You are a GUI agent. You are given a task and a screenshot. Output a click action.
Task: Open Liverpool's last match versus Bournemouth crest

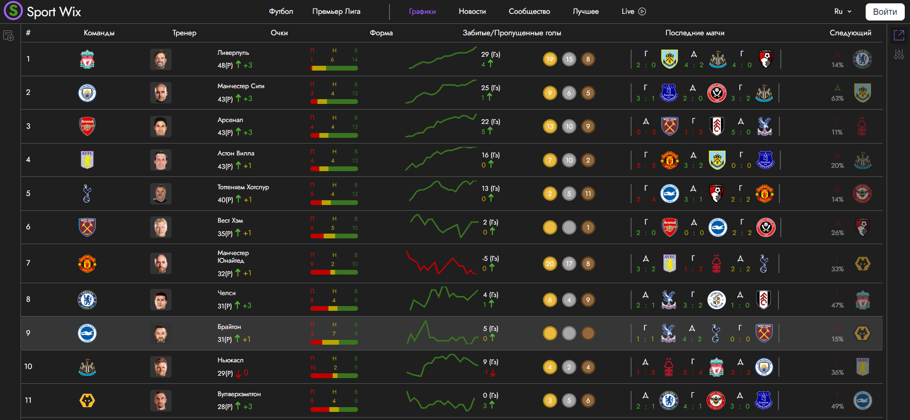tap(766, 59)
